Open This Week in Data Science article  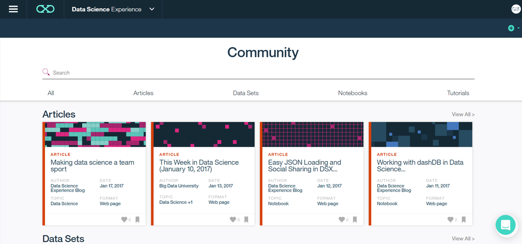199,166
